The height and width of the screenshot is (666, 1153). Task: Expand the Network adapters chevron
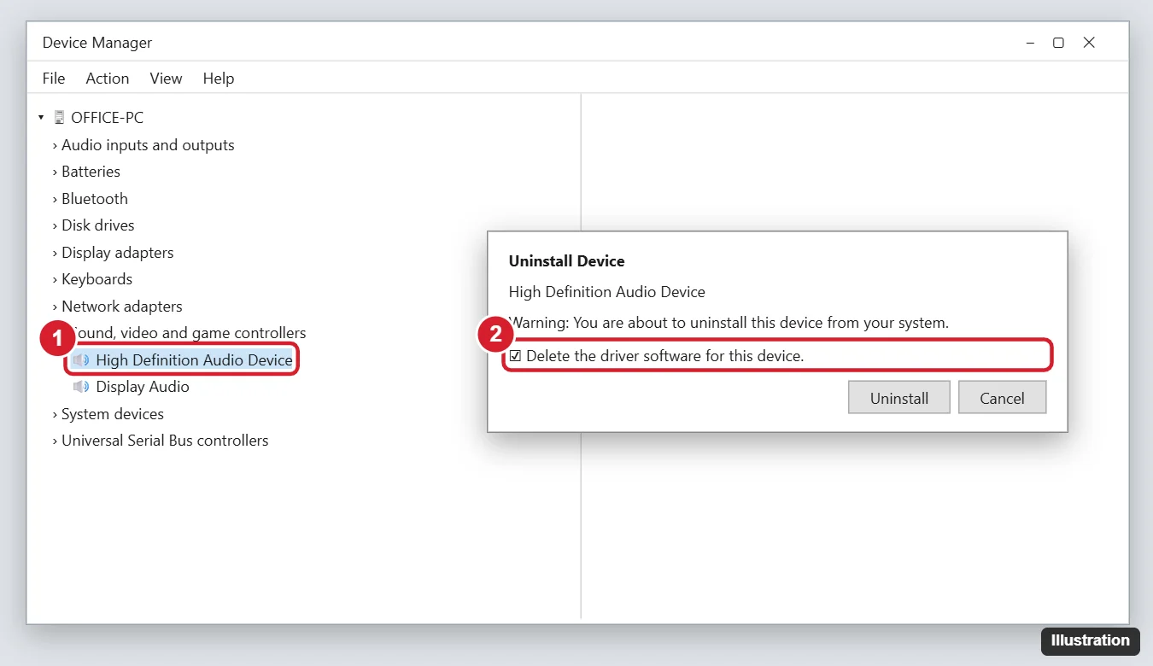pyautogui.click(x=55, y=307)
